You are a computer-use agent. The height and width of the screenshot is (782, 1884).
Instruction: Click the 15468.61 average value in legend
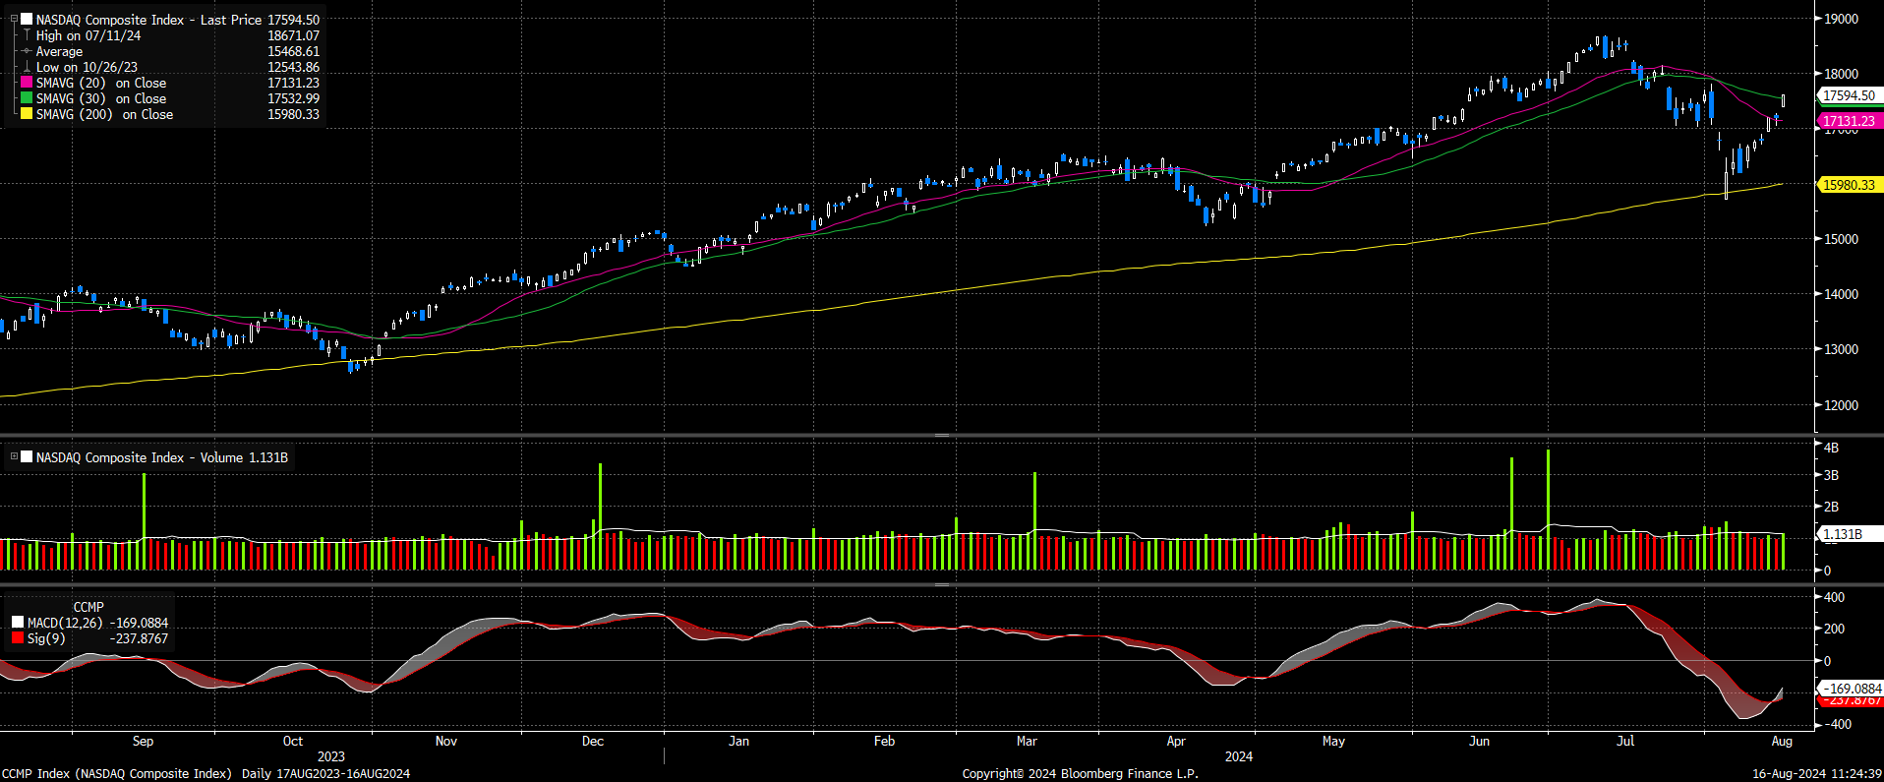click(294, 51)
